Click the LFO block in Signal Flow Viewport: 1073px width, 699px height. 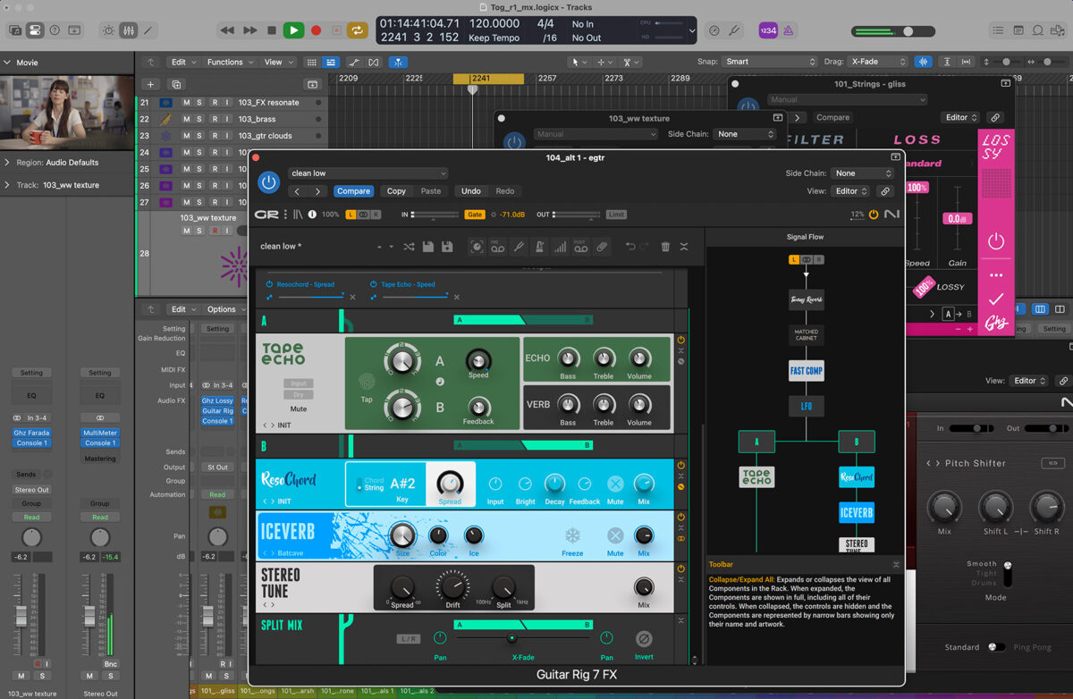tap(807, 408)
